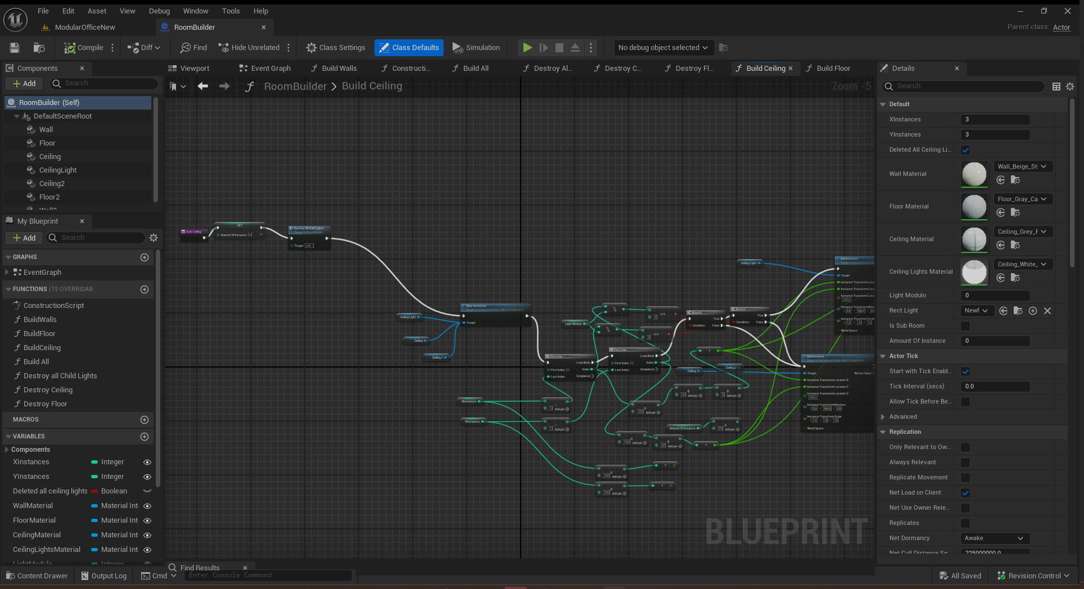
Task: Open the Asset menu
Action: click(97, 11)
